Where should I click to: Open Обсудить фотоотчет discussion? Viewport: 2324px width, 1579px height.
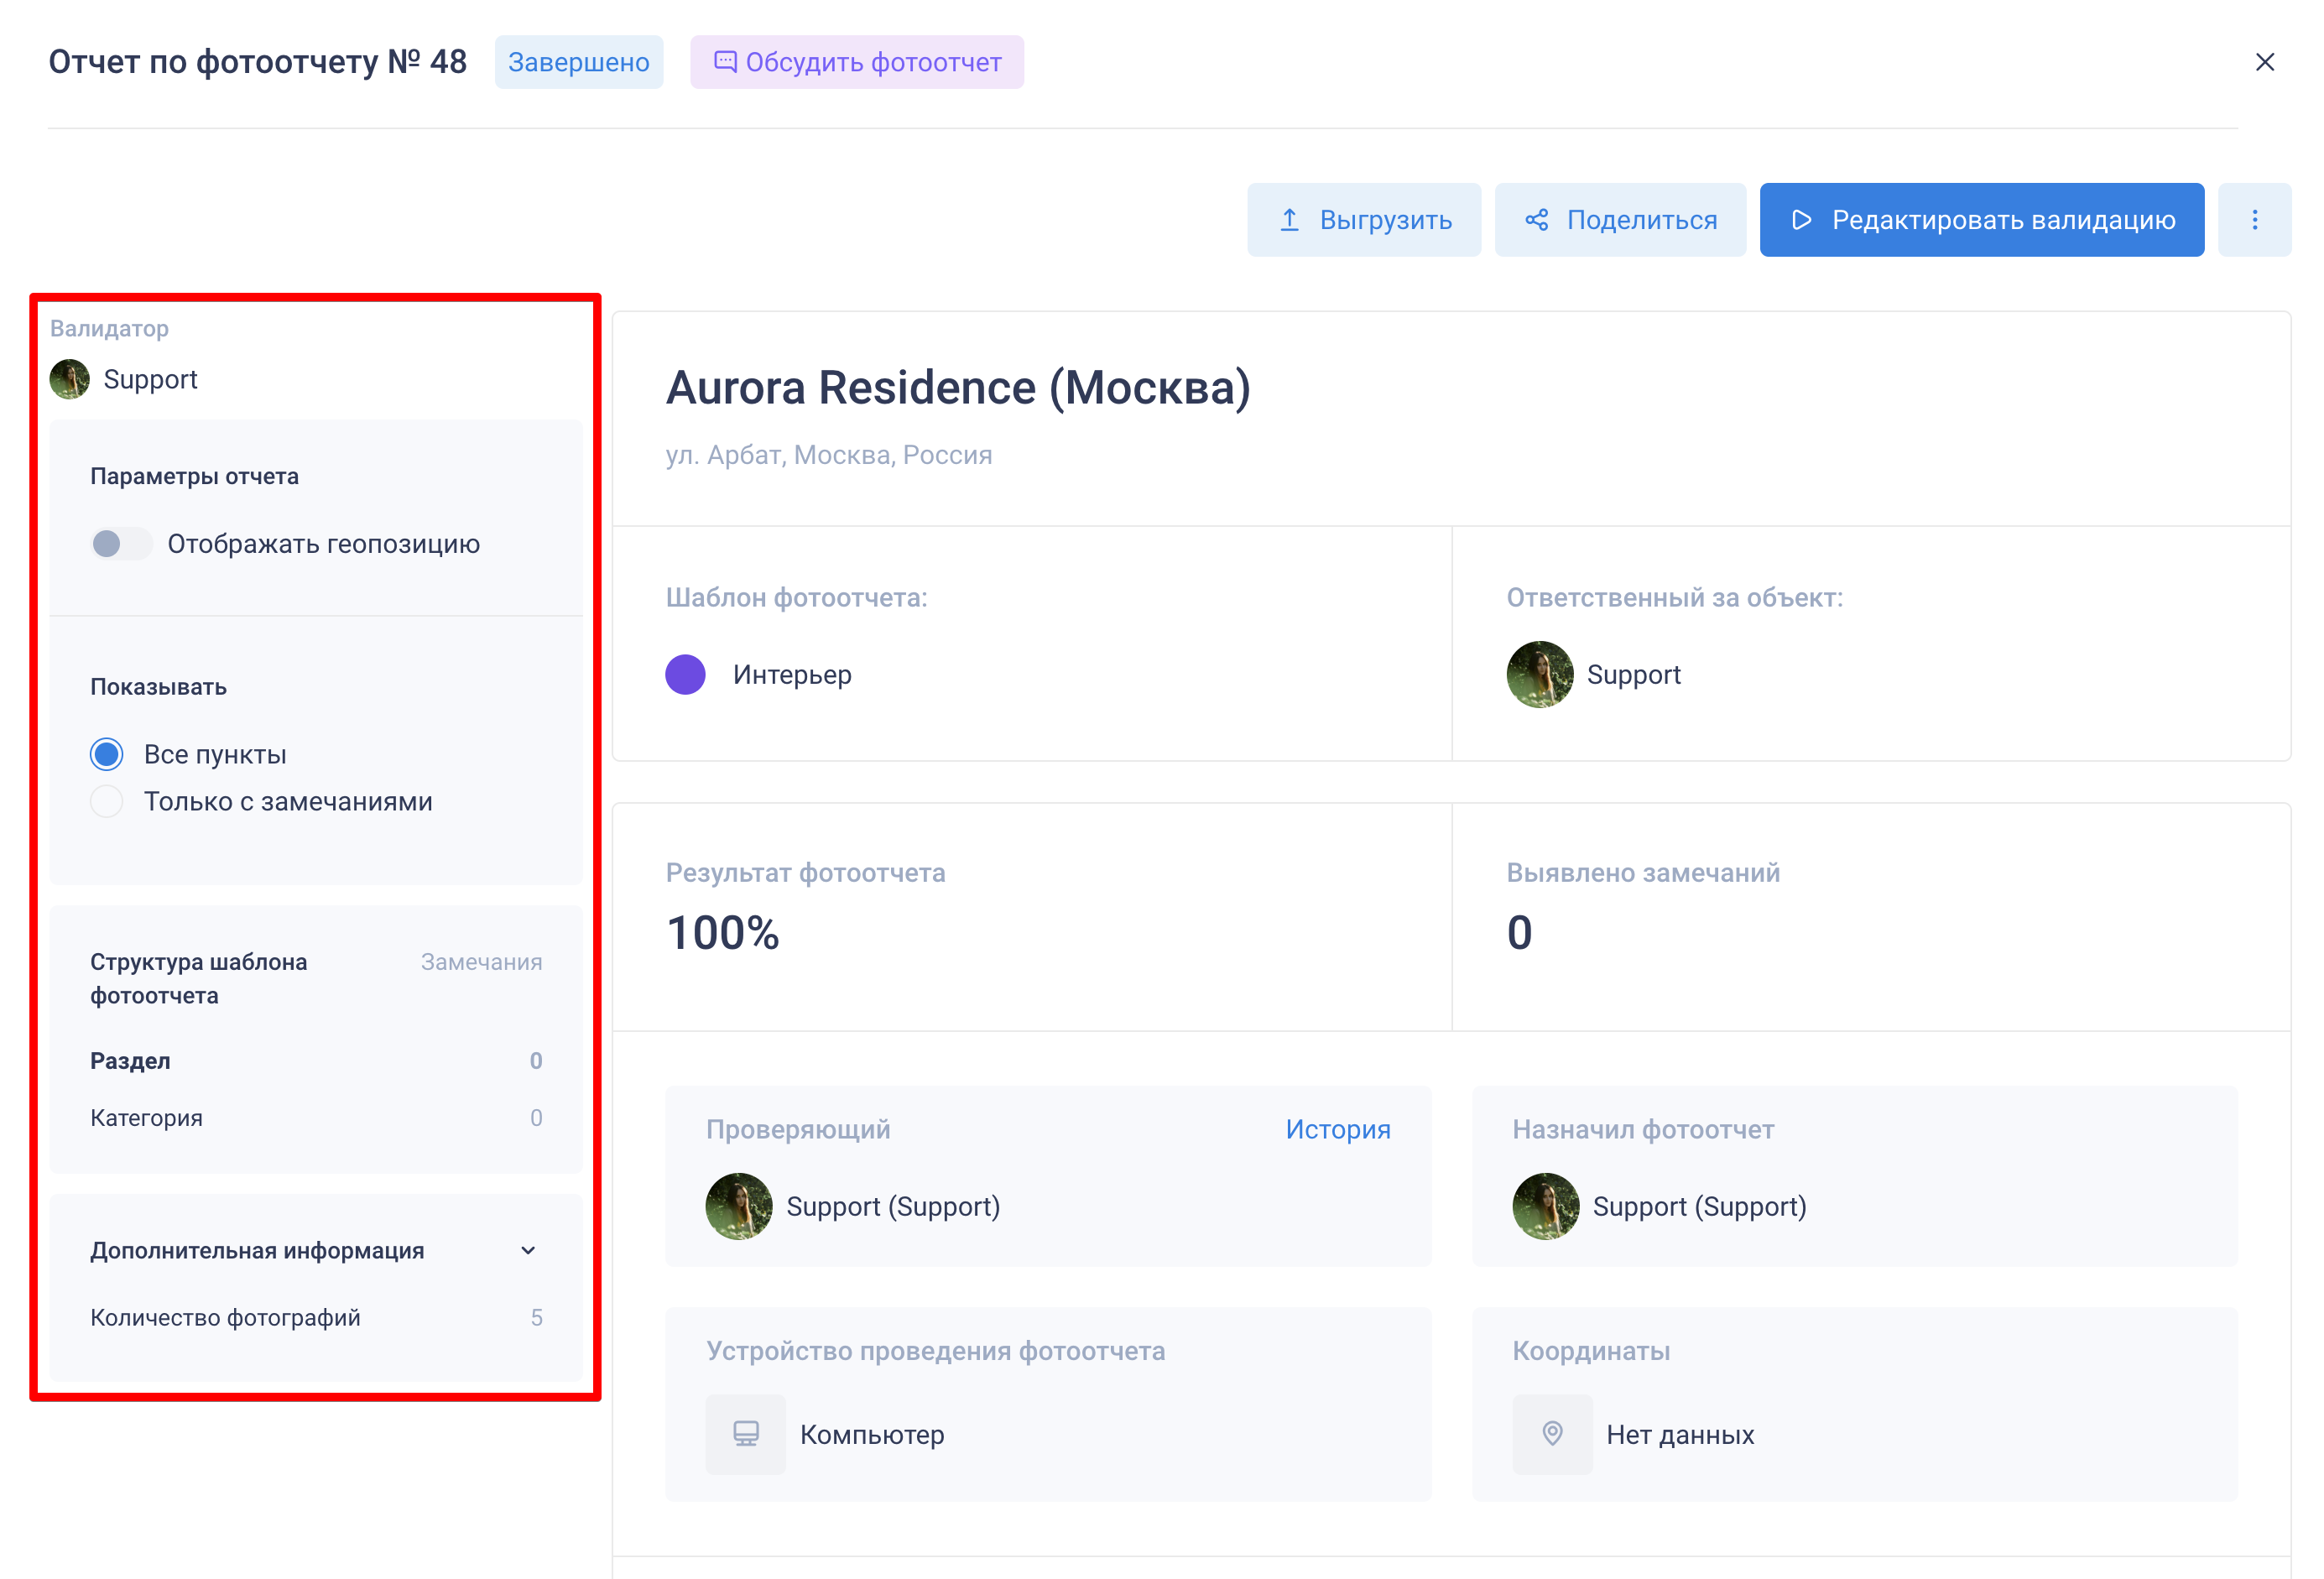tap(857, 62)
